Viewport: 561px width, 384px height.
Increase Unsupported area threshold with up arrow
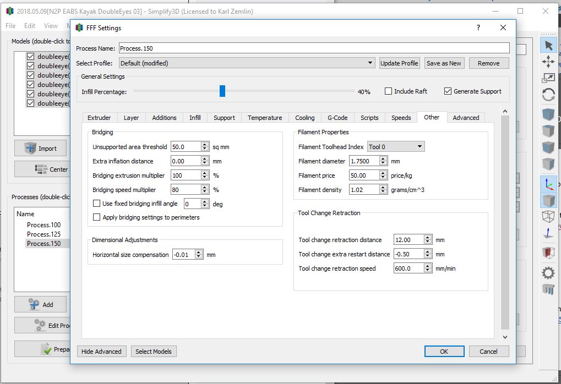(205, 145)
